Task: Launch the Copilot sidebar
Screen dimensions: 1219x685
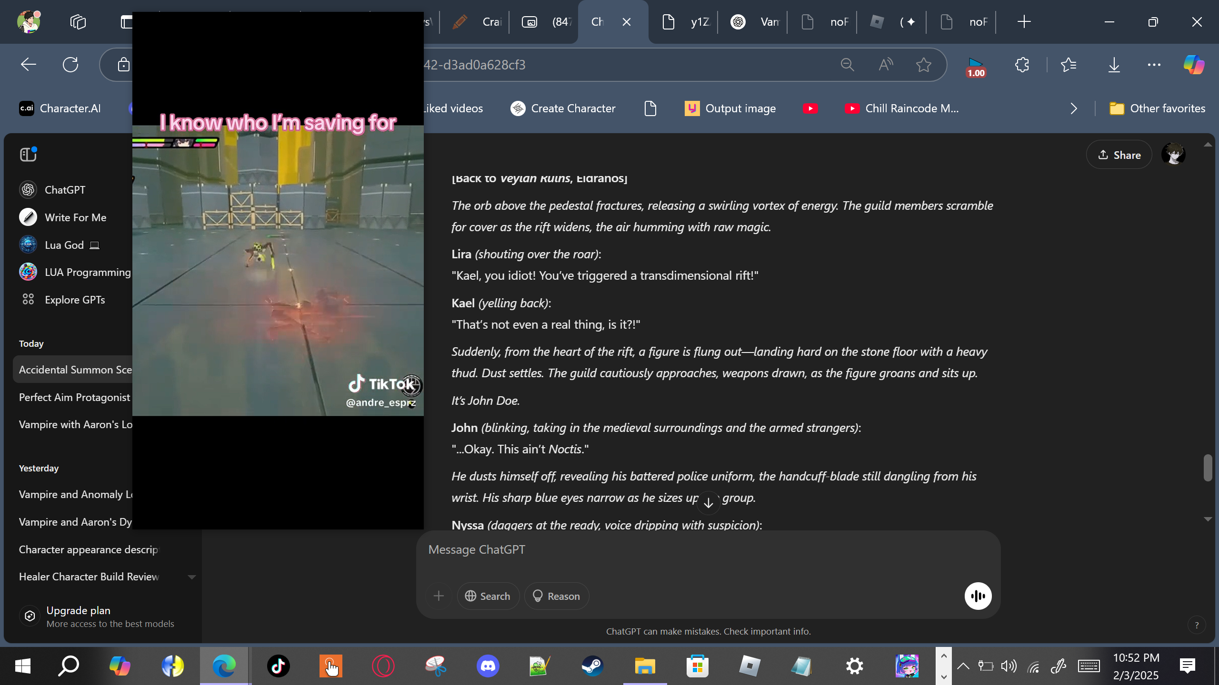Action: 1194,65
